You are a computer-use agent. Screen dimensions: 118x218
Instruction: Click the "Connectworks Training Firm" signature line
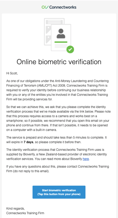pyautogui.click(x=25, y=213)
